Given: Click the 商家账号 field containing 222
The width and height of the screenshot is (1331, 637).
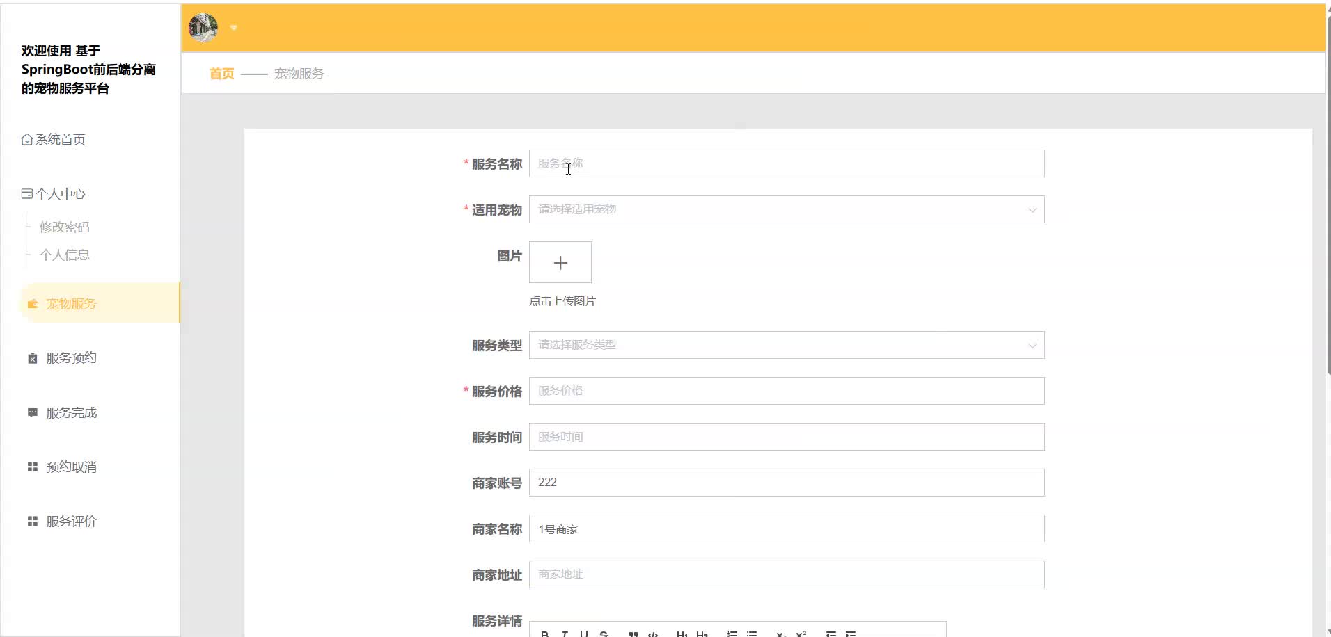Looking at the screenshot, I should (787, 483).
